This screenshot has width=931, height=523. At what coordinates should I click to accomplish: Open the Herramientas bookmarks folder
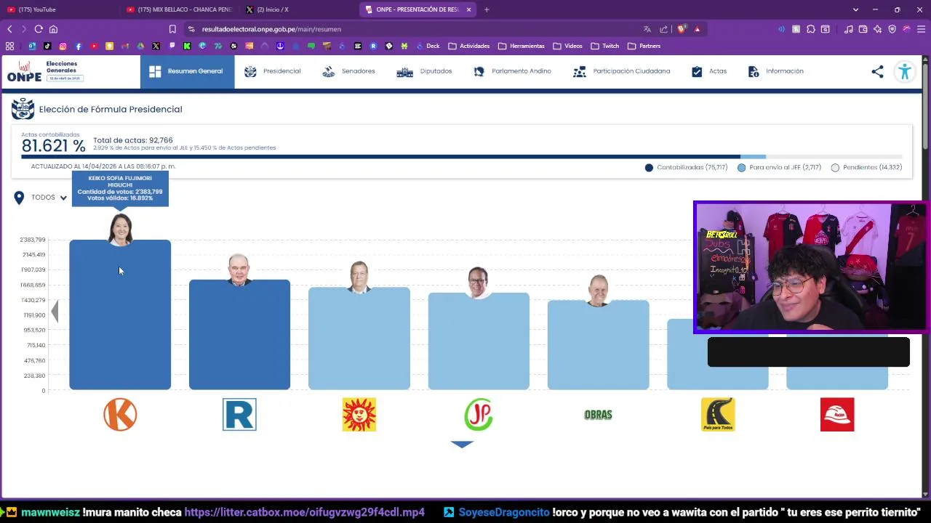coord(522,46)
